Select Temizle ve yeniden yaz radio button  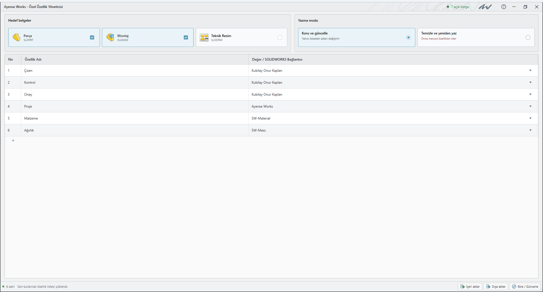[528, 37]
